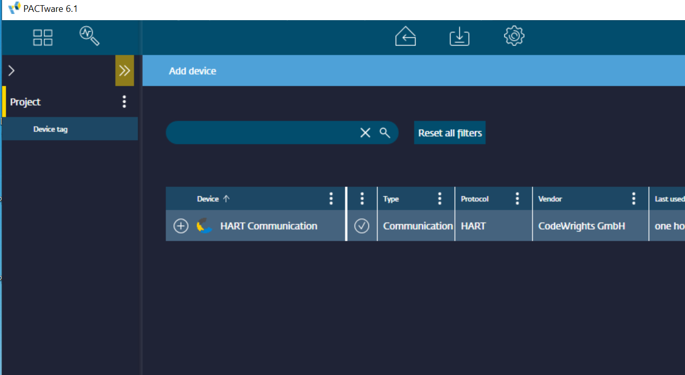Add HART Communication via plus icon
Viewport: 685px width, 375px height.
coord(181,226)
